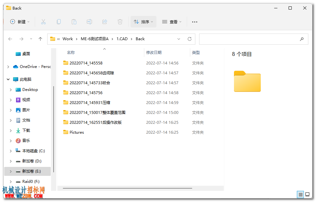The image size is (316, 202).
Task: Click the horizontal scrollbar below file list
Action: [127, 188]
